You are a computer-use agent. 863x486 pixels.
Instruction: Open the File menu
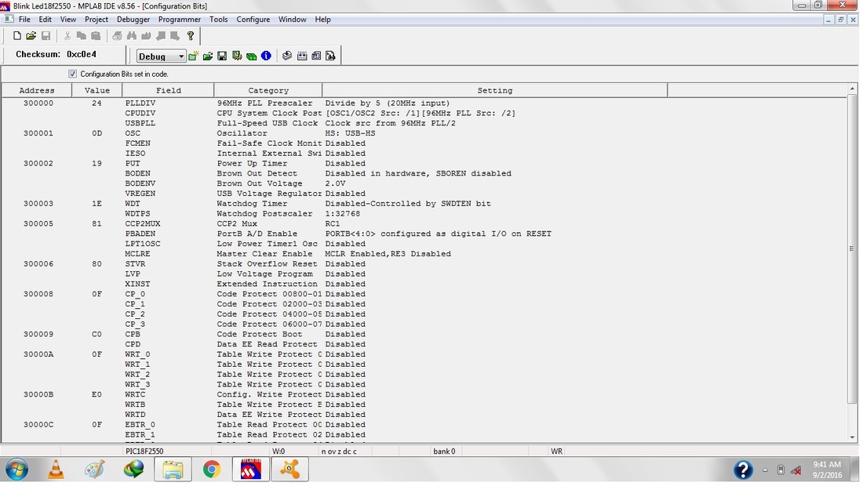point(25,20)
